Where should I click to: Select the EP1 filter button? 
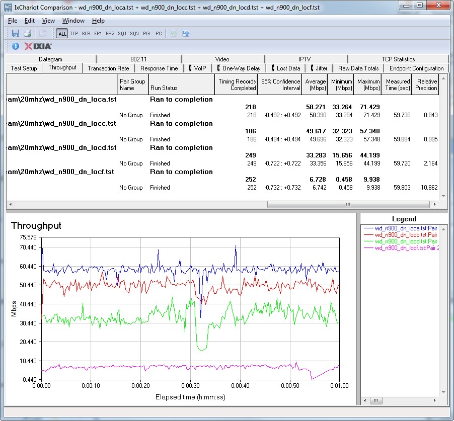click(x=98, y=34)
